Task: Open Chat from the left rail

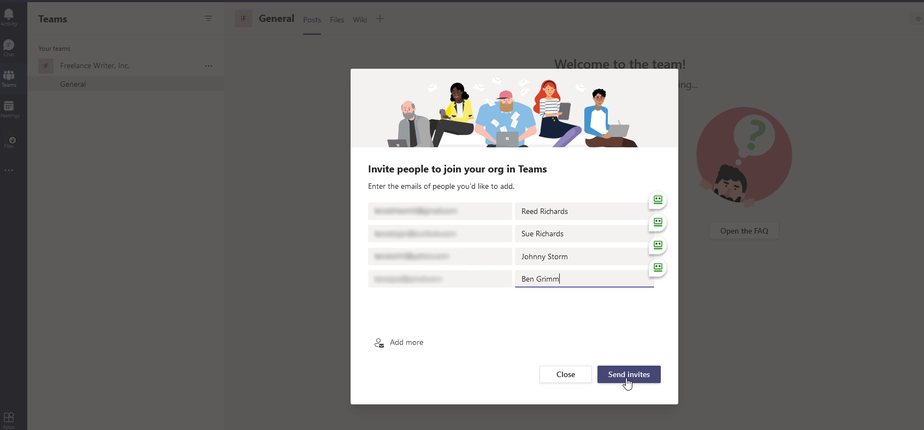Action: click(9, 47)
